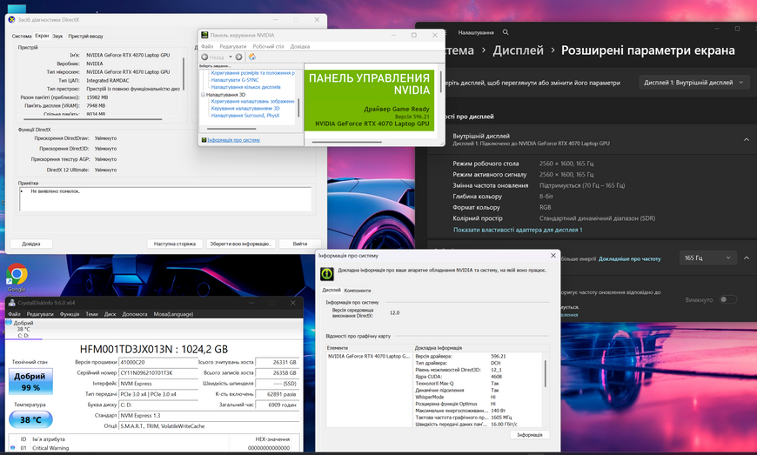This screenshot has height=455, width=757.
Task: Switch to Екран tab in DirectX diagnostics
Action: coord(42,36)
